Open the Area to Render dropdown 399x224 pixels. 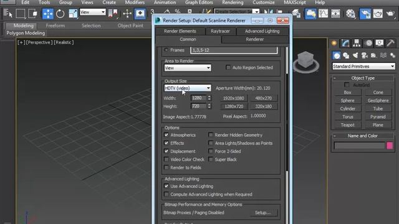[188, 68]
